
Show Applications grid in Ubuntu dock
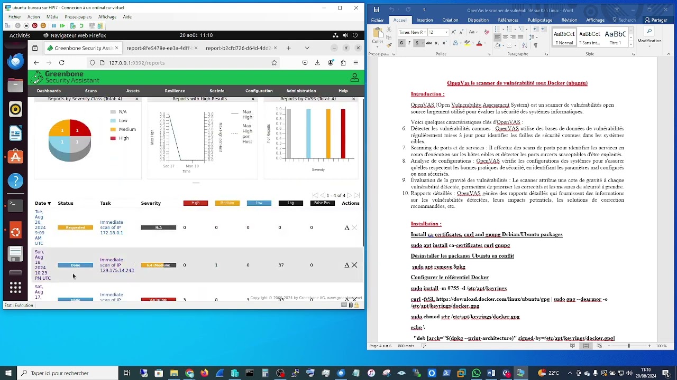pos(15,288)
